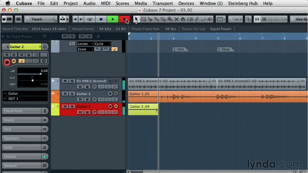Open the Cycle dropdown in marker track
The width and height of the screenshot is (308, 173).
pos(103,44)
